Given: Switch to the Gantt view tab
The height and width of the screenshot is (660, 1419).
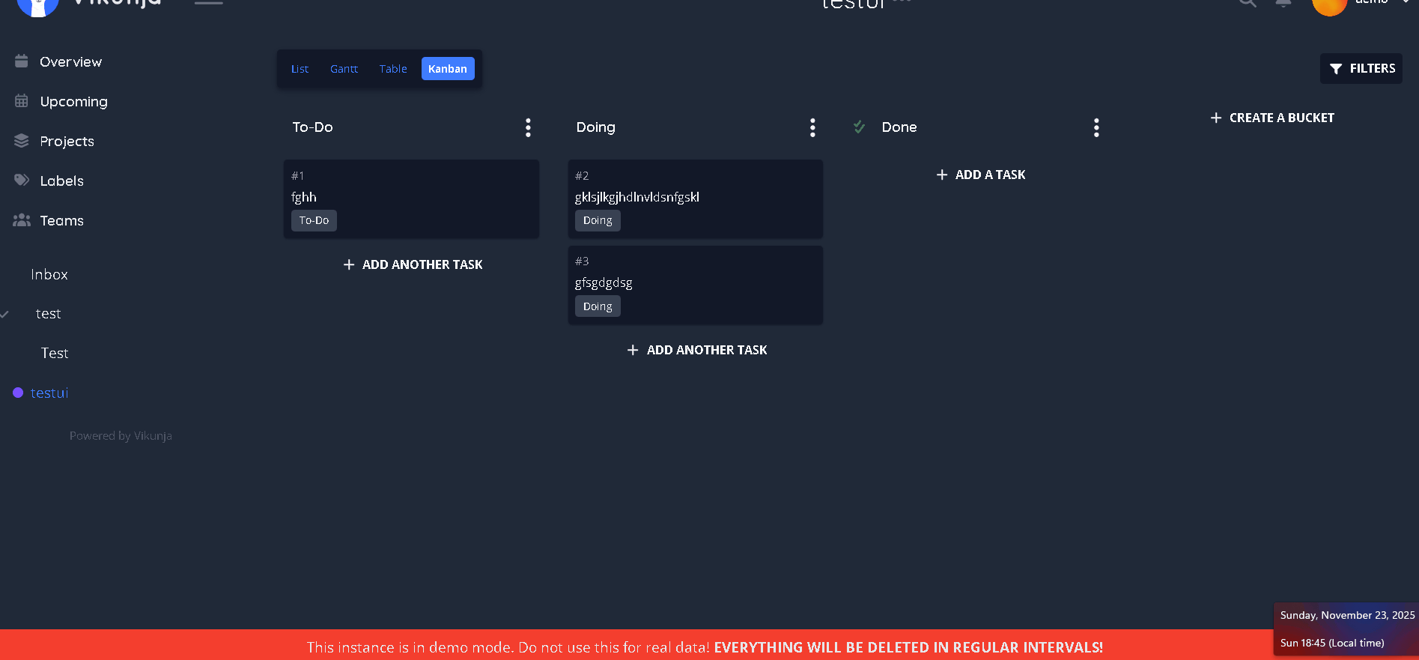Looking at the screenshot, I should click(344, 69).
